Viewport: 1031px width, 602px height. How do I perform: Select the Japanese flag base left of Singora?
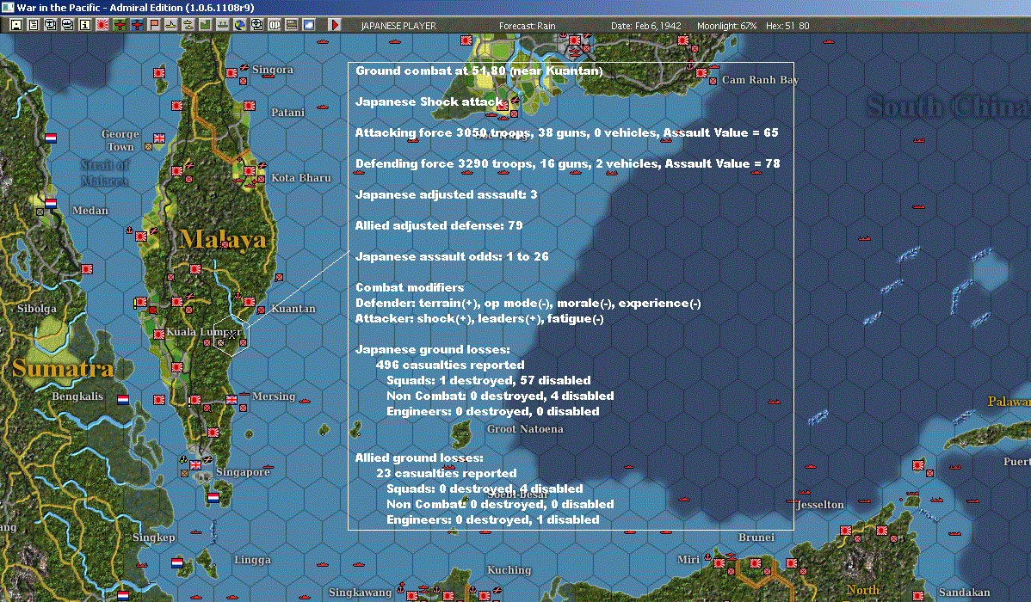pyautogui.click(x=232, y=73)
